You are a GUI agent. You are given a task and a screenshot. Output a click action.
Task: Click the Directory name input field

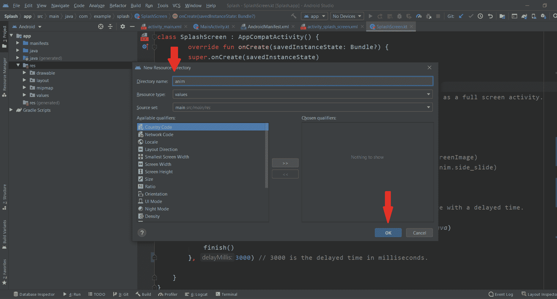click(302, 81)
